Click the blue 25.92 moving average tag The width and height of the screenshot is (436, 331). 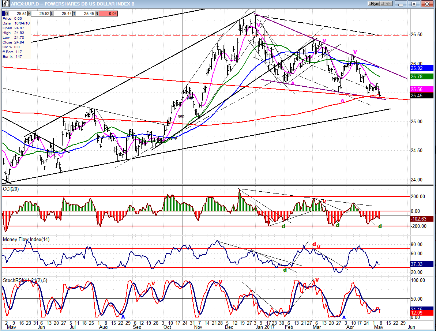421,68
